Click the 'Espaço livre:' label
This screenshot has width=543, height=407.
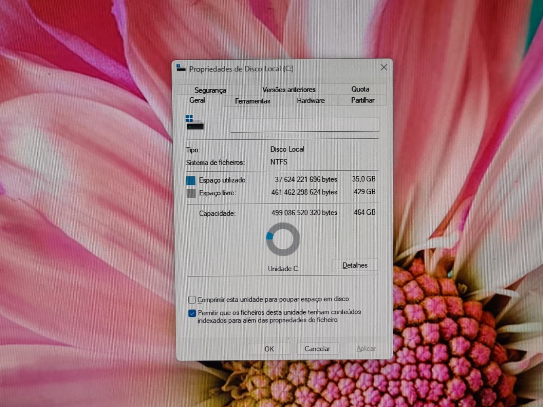(x=217, y=193)
